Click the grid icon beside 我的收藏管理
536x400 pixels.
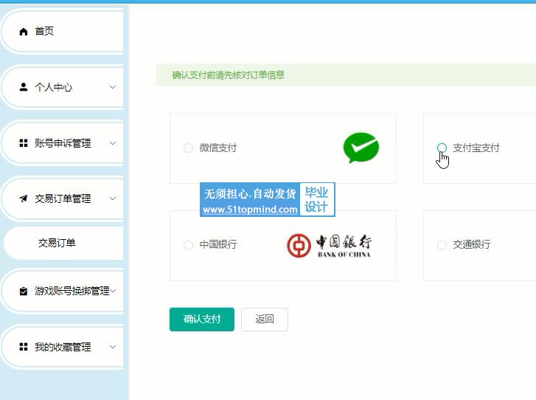point(24,347)
